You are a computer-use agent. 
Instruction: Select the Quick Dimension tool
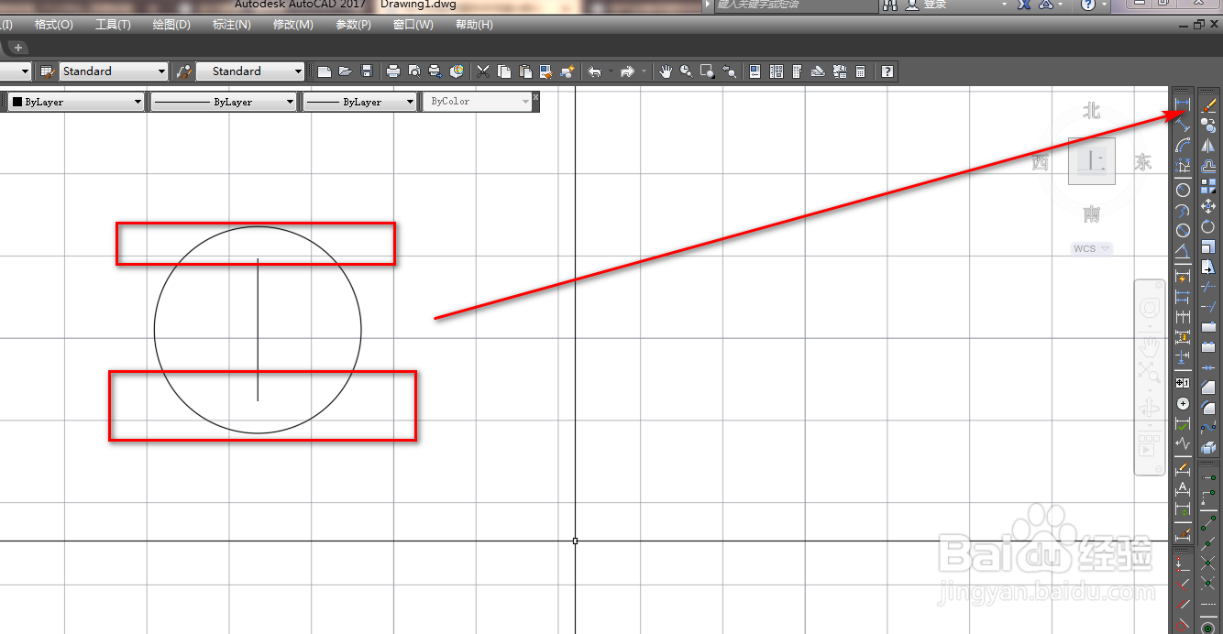(1183, 277)
